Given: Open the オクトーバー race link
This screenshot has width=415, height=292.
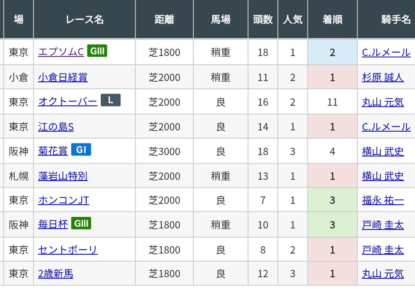Looking at the screenshot, I should [x=67, y=102].
